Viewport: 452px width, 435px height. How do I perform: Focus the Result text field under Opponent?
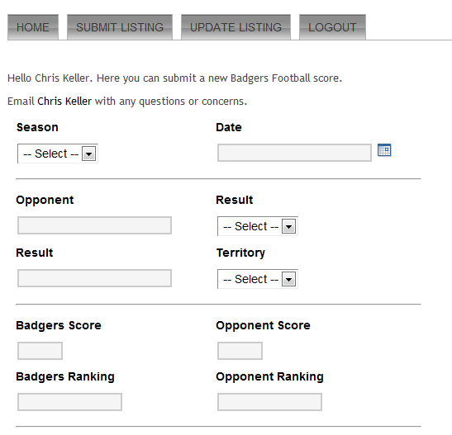(x=94, y=278)
